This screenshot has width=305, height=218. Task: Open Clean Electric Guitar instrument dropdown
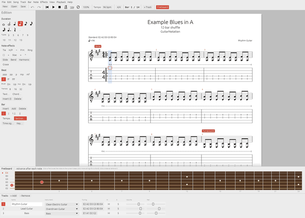click(x=62, y=205)
